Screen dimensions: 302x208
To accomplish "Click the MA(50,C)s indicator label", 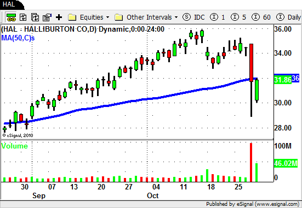I will [18, 38].
